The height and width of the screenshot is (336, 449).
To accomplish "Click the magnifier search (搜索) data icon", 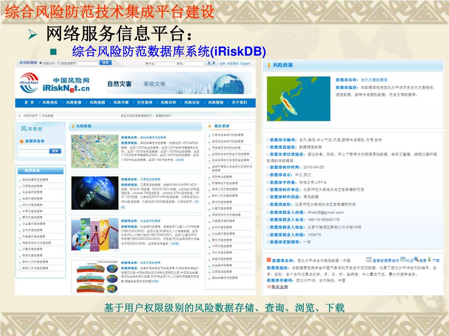I will click(x=416, y=259).
